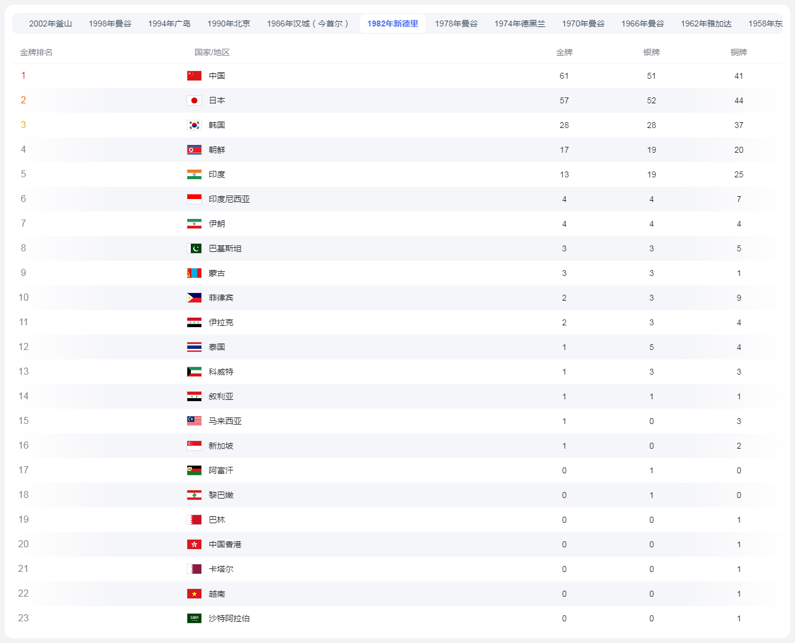795x643 pixels.
Task: Open the 1962年雅加达 tab
Action: point(706,23)
